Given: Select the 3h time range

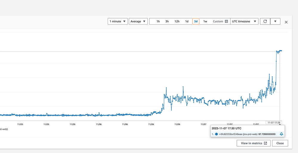Looking at the screenshot, I should click(167, 21).
